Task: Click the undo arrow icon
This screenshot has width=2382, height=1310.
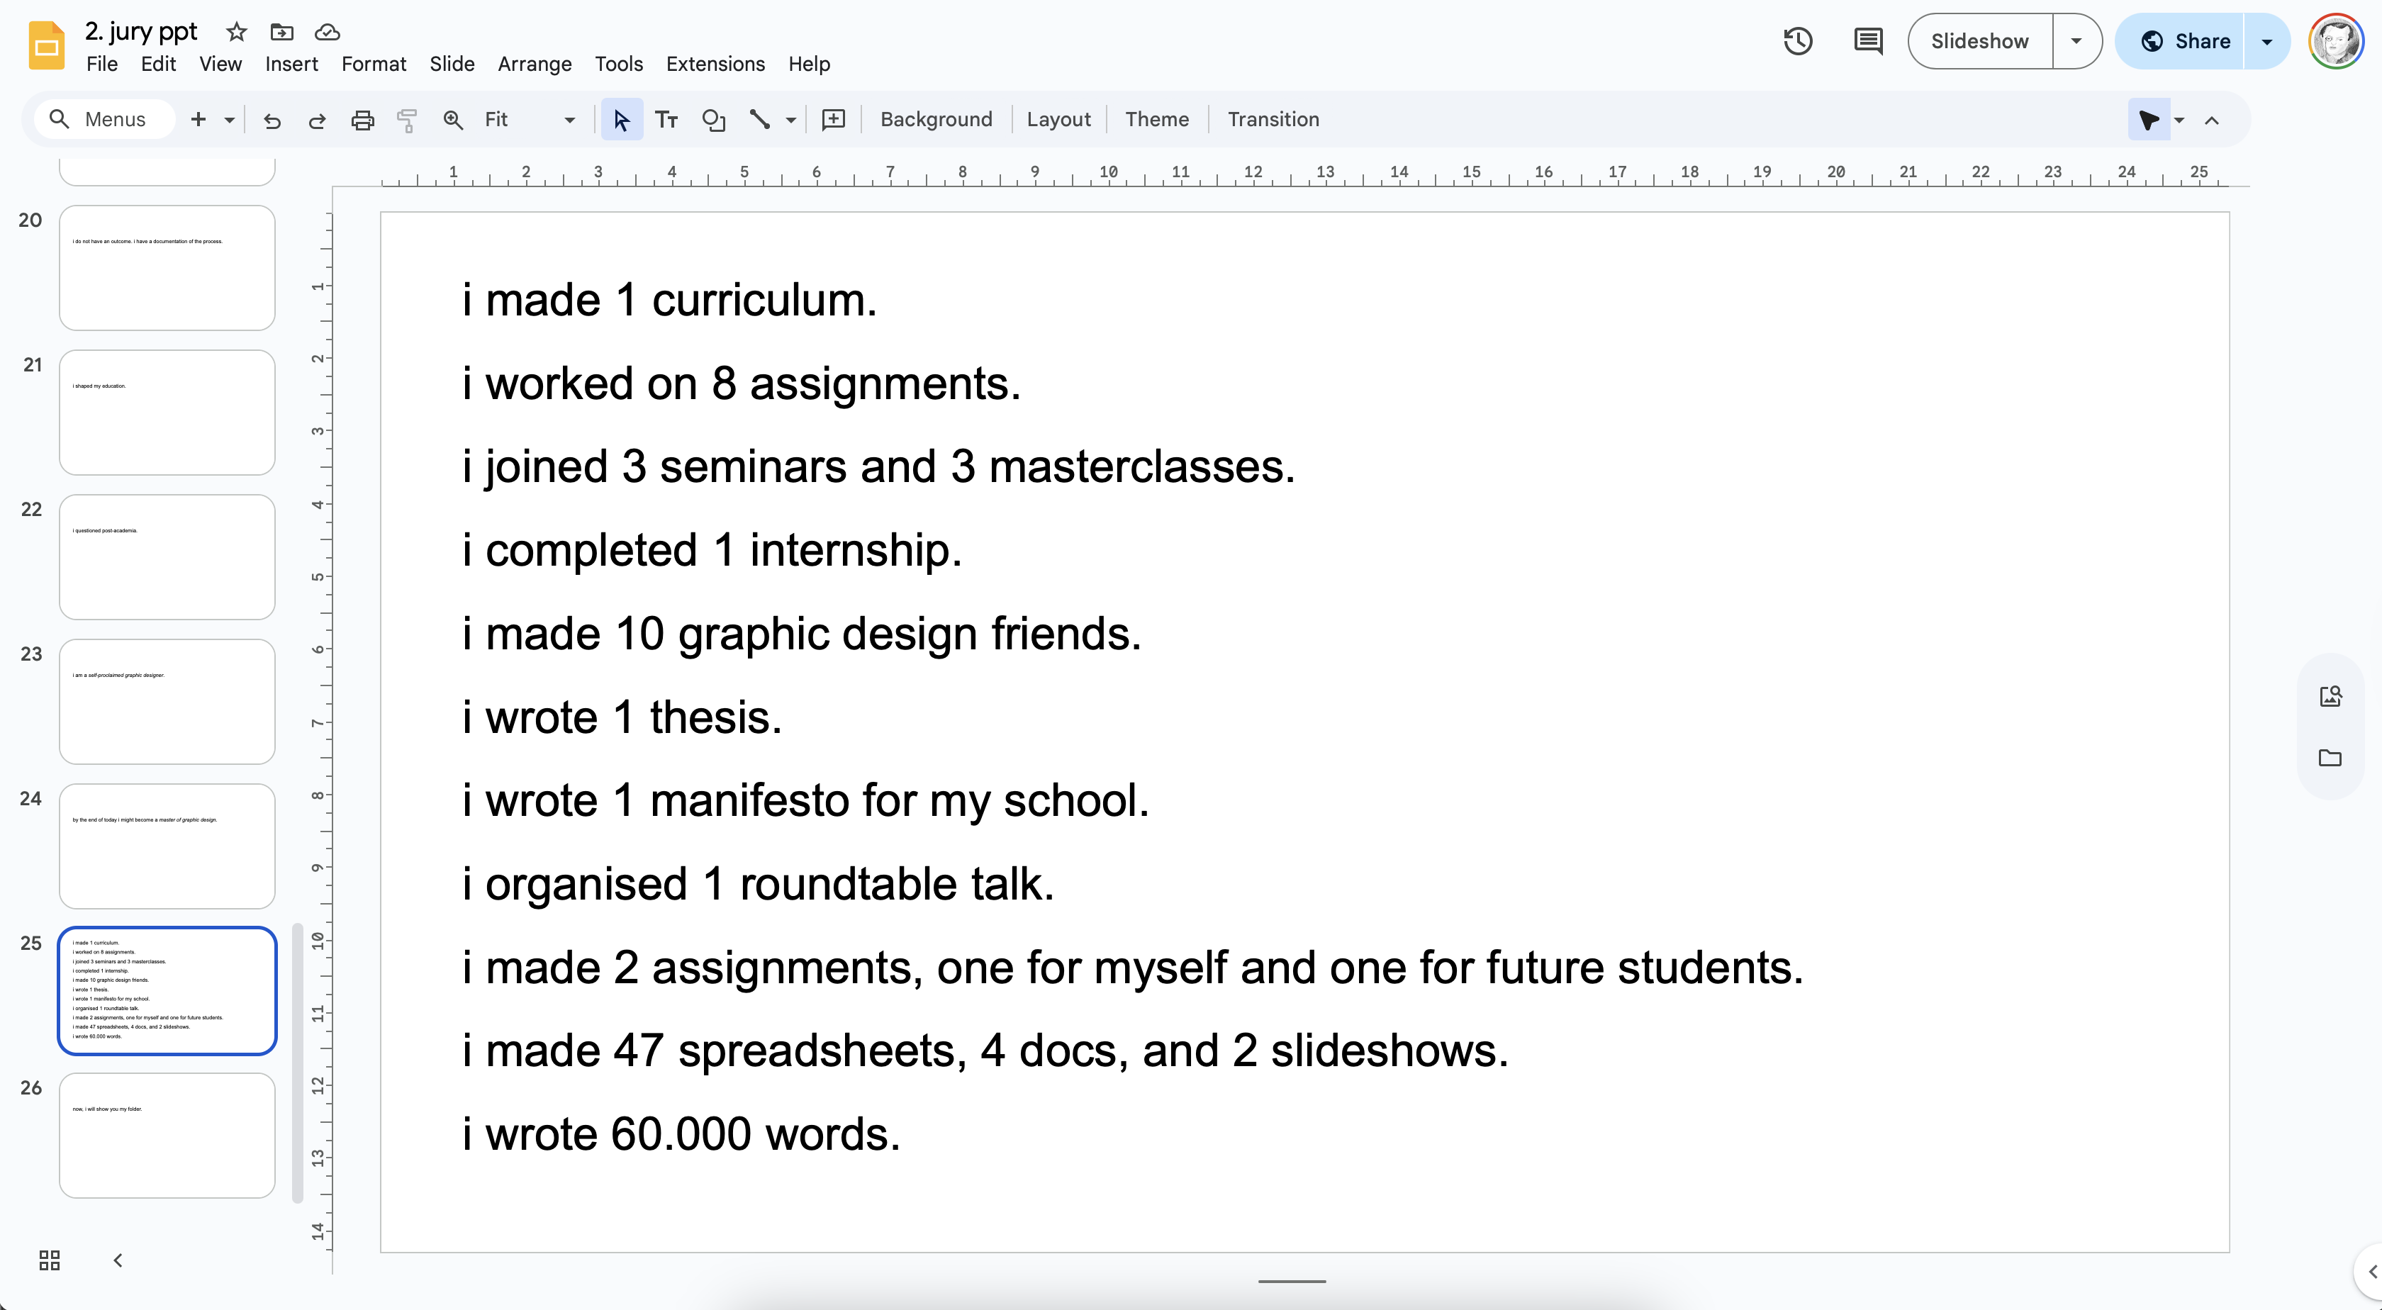Action: (x=272, y=121)
